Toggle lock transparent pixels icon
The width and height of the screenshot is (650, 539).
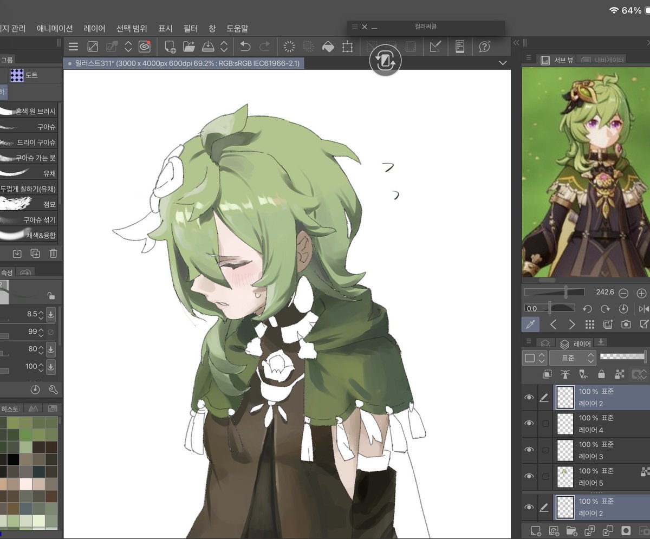coord(619,374)
